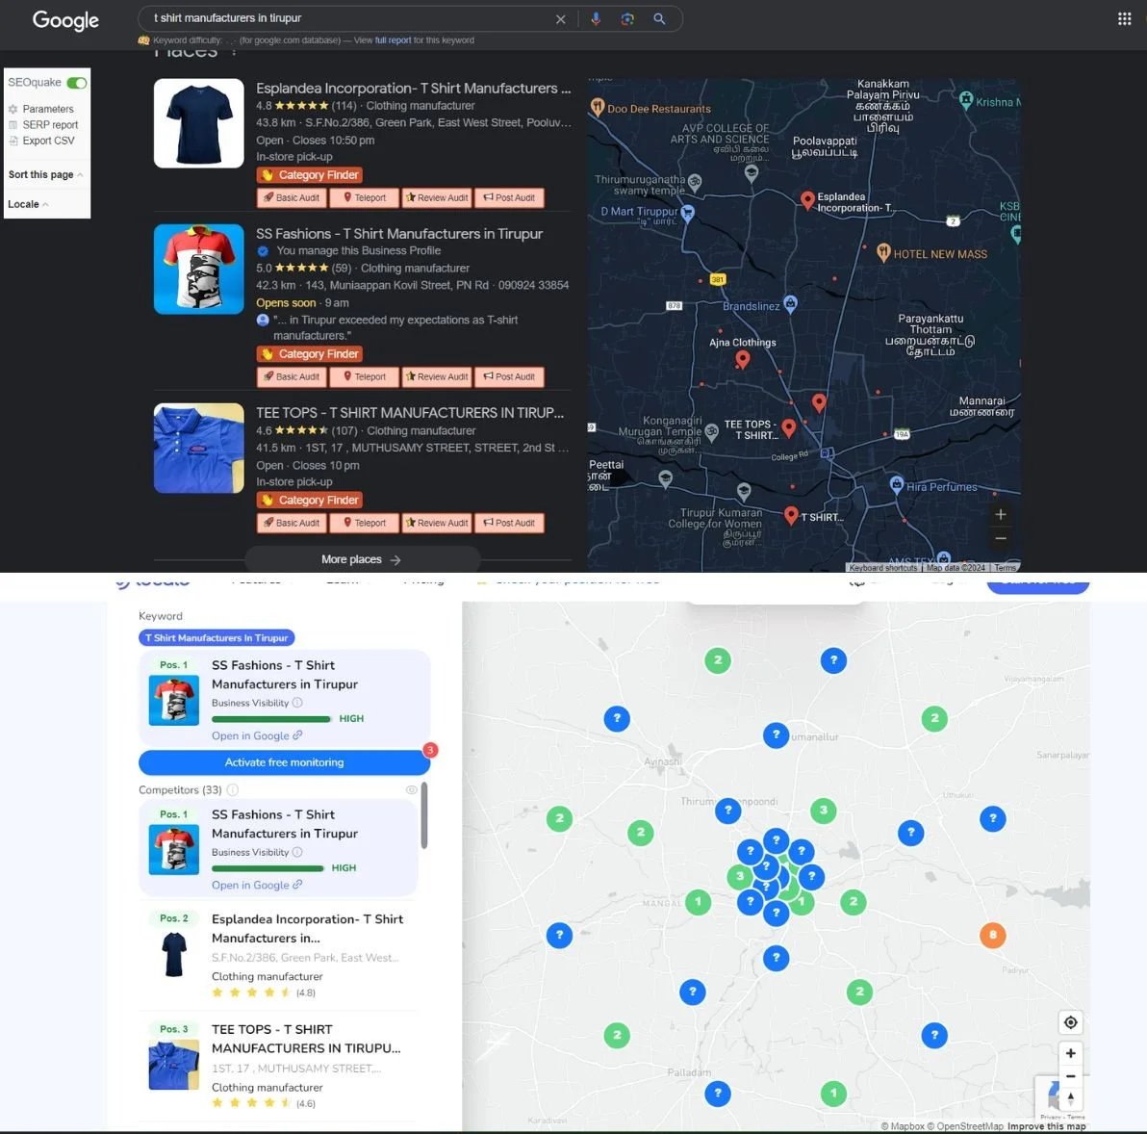
Task: Select Pos. 2 Esplandea competitor
Action: tap(278, 956)
